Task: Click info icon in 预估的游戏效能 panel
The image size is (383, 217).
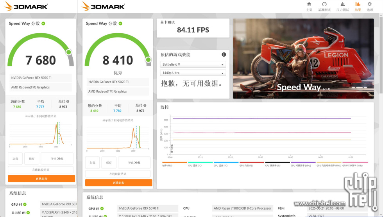Action: [x=224, y=54]
